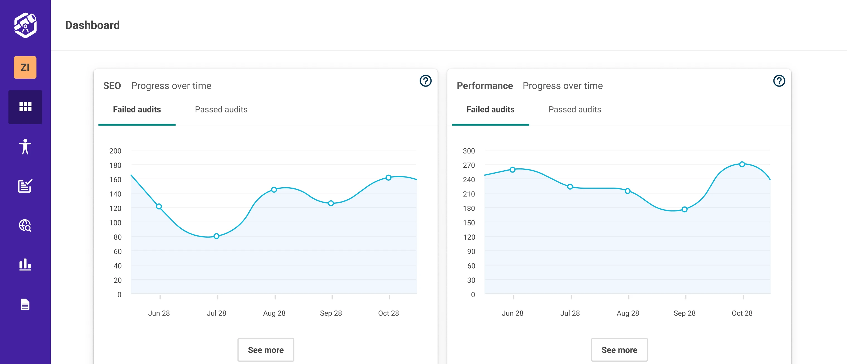This screenshot has width=847, height=364.
Task: Click See more under SEO chart
Action: pyautogui.click(x=265, y=350)
